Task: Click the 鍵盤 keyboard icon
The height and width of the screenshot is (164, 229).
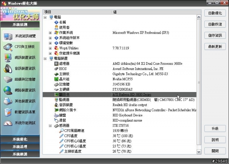Action: point(56,115)
